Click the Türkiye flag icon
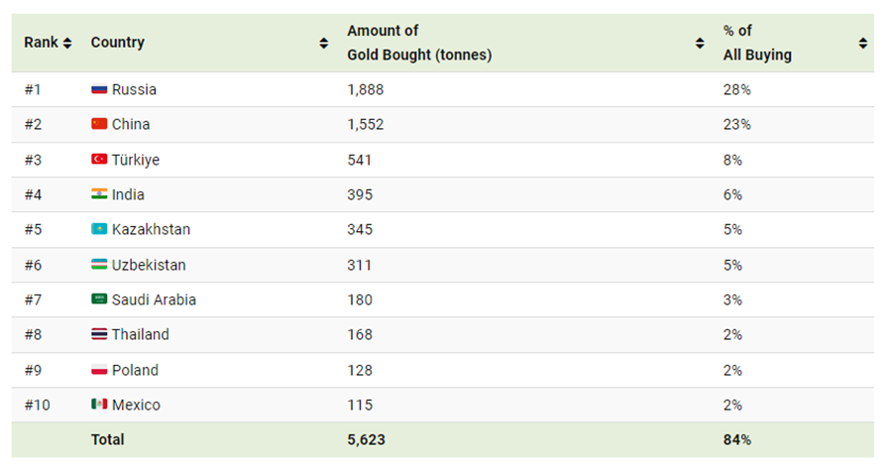Viewport: 891px width, 470px height. click(99, 160)
